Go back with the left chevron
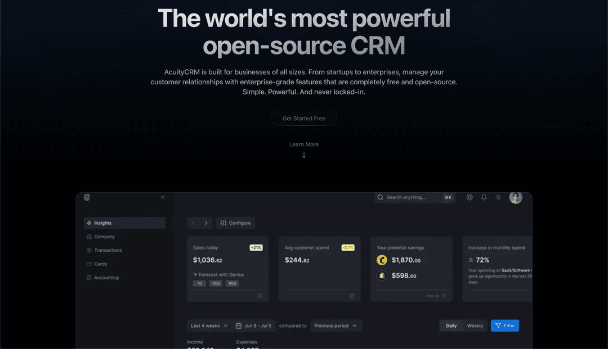 pyautogui.click(x=194, y=223)
